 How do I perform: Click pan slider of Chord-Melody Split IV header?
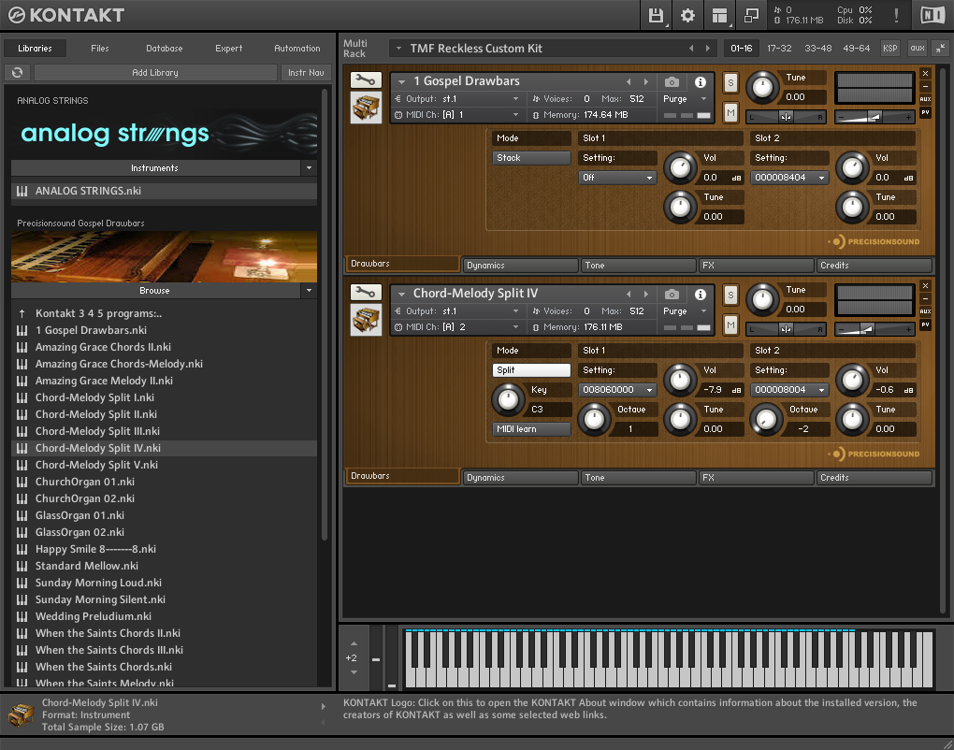click(786, 329)
